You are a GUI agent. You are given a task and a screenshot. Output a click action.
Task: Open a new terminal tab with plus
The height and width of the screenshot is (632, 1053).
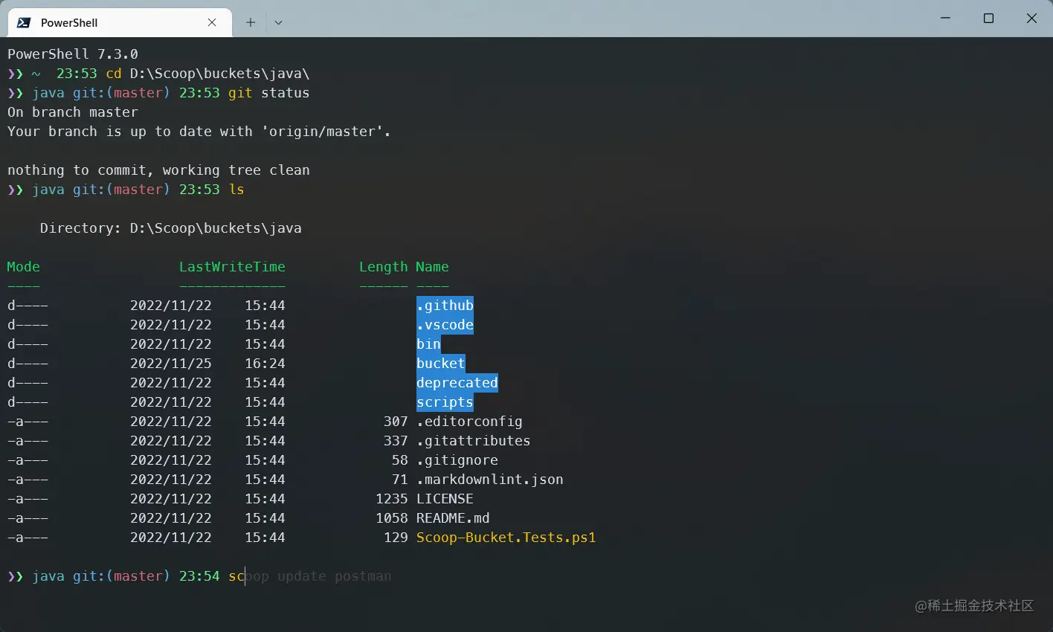(x=251, y=22)
